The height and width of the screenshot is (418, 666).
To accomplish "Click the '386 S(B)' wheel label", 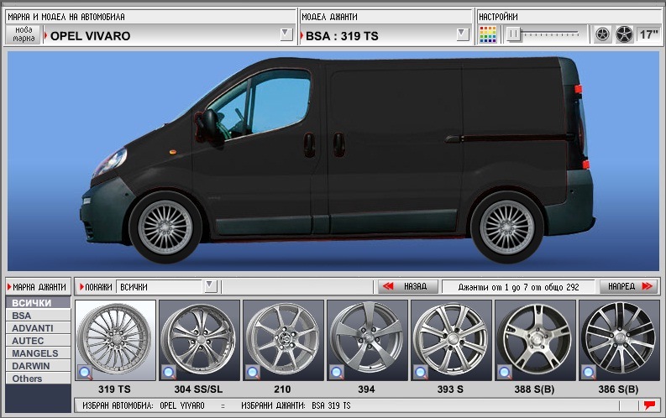I will (x=618, y=389).
